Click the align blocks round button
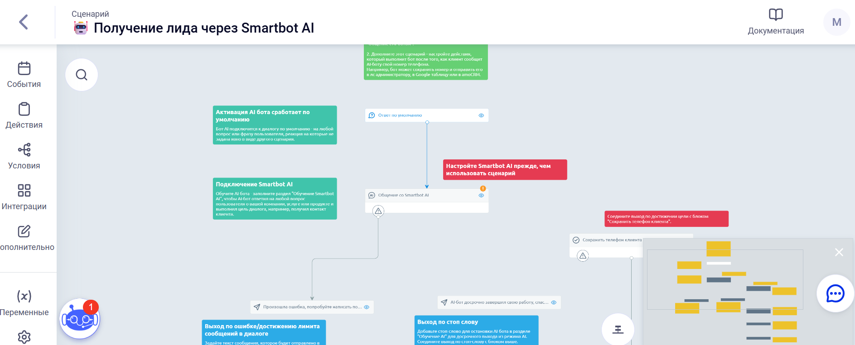 tap(618, 330)
